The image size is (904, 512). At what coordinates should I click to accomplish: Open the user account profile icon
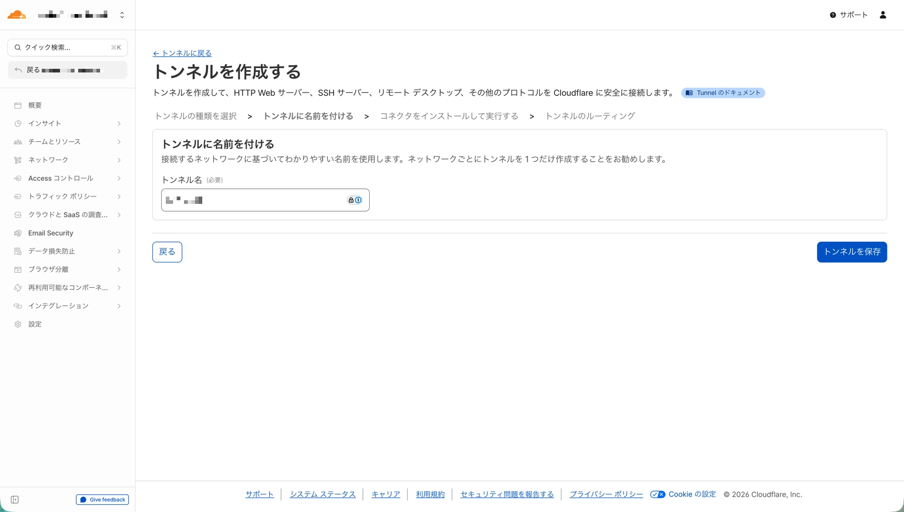tap(883, 15)
